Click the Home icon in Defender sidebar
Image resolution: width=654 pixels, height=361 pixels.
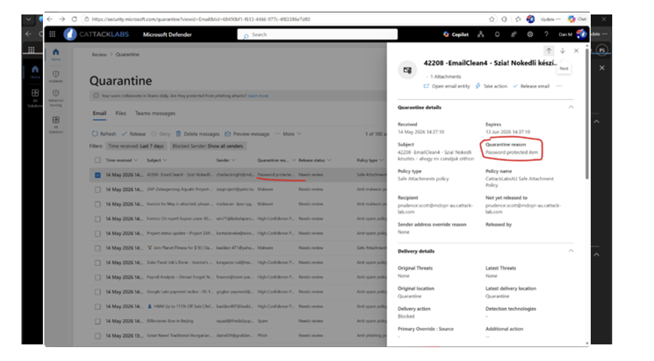[56, 55]
